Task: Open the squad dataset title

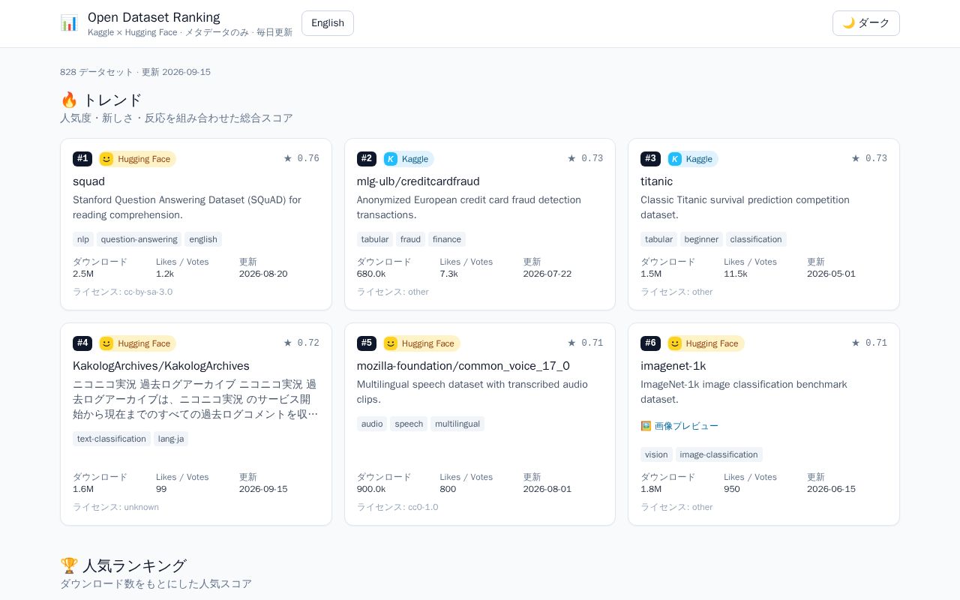Action: pyautogui.click(x=88, y=181)
